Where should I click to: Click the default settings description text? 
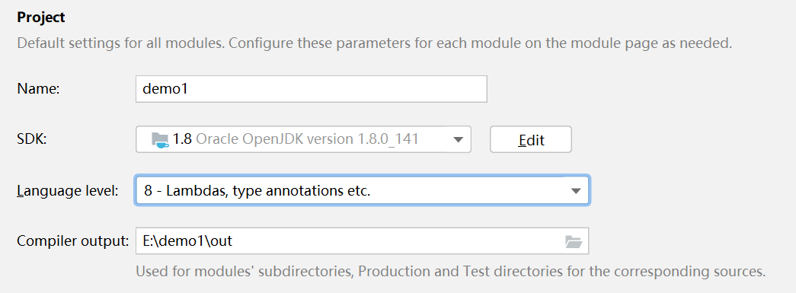[x=375, y=43]
